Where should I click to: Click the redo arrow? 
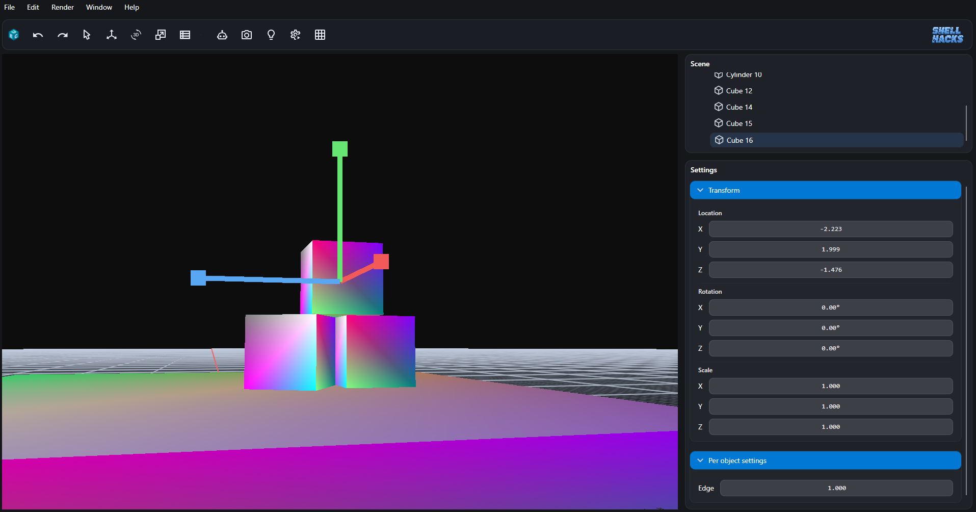(62, 35)
